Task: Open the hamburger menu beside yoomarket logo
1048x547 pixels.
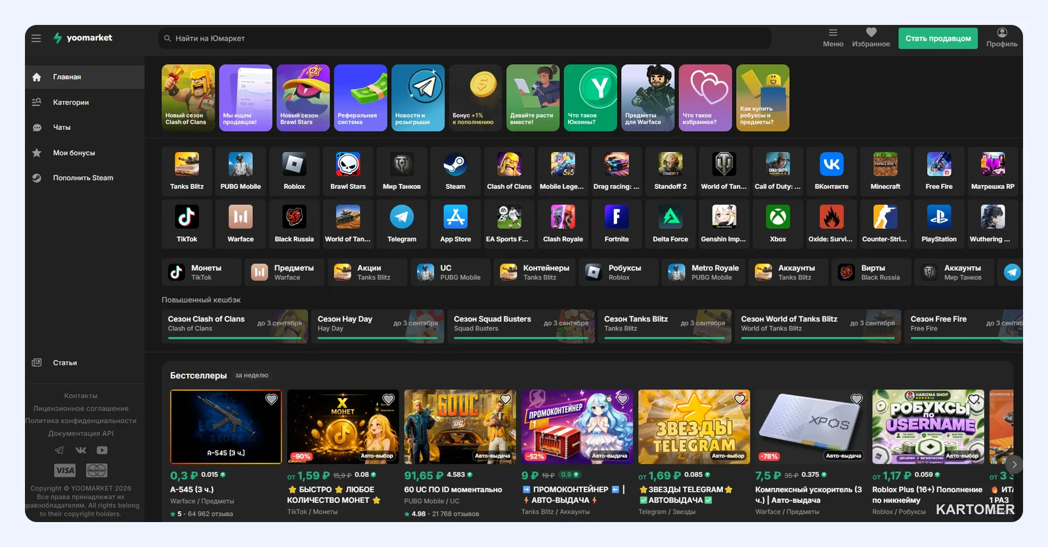Action: [x=36, y=38]
